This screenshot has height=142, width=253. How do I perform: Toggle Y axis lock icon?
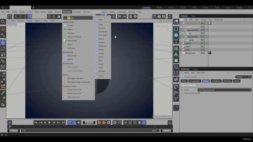pos(21,16)
